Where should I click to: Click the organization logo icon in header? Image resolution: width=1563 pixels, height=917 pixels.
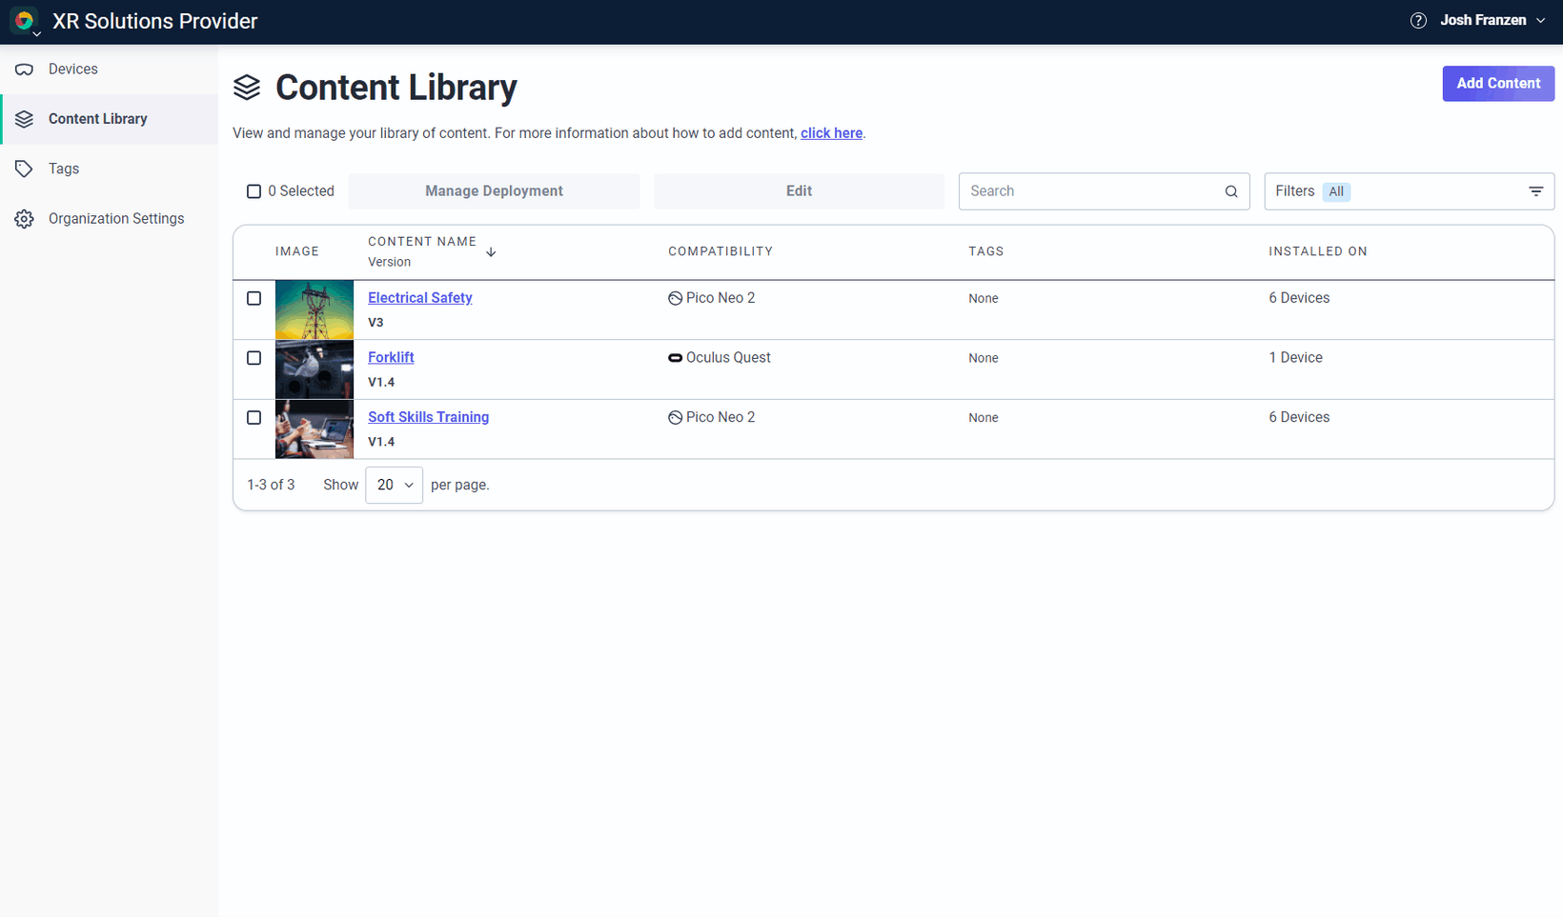click(24, 20)
